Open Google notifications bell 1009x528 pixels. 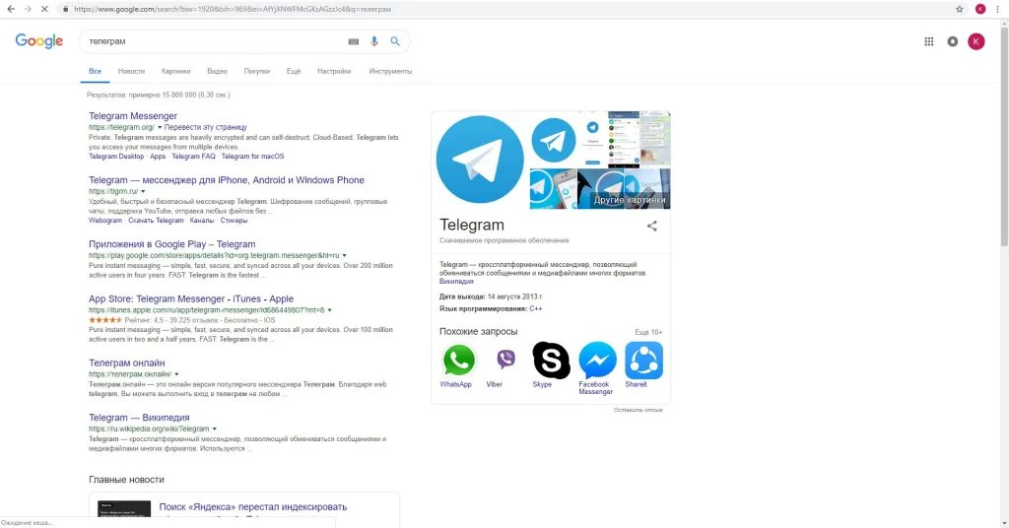tap(953, 41)
